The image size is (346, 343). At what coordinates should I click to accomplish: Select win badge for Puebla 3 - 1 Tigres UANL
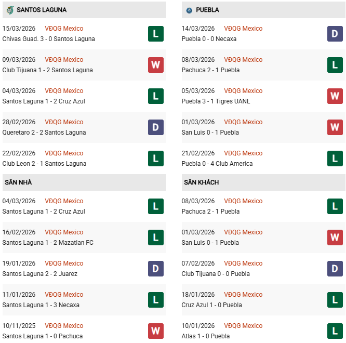tap(335, 96)
